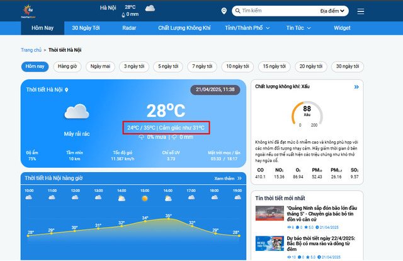This screenshot has height=261, width=403.
Task: Click the PM10 value 52.43
Action: [317, 177]
